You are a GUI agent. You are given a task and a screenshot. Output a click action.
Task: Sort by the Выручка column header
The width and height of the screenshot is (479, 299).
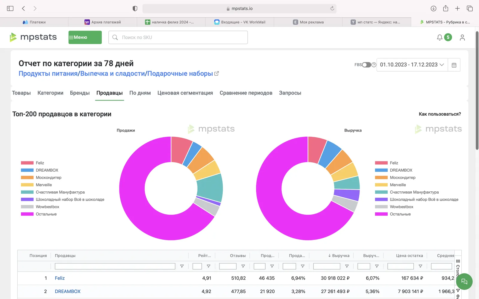coord(339,256)
